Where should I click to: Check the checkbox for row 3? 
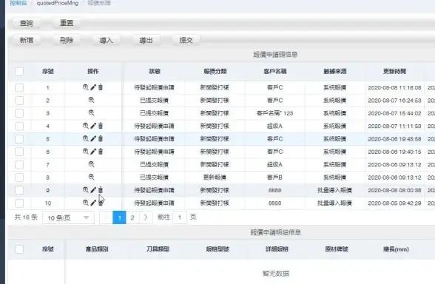[19, 113]
